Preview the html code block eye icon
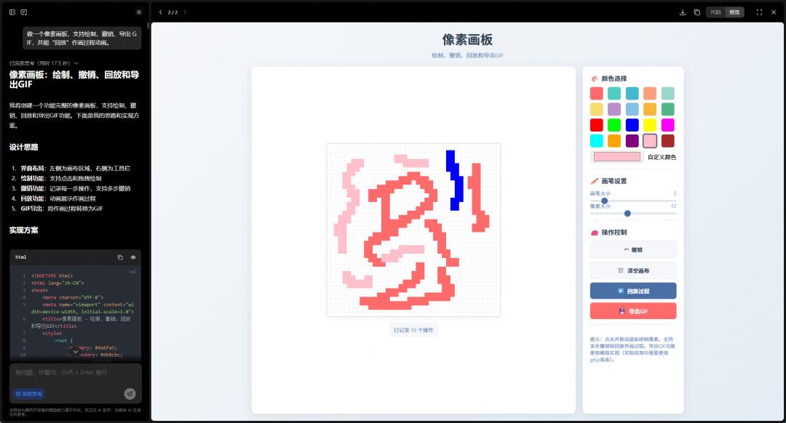 pyautogui.click(x=133, y=257)
